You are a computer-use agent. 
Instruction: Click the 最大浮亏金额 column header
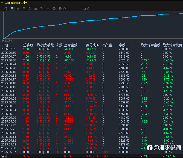(150, 45)
